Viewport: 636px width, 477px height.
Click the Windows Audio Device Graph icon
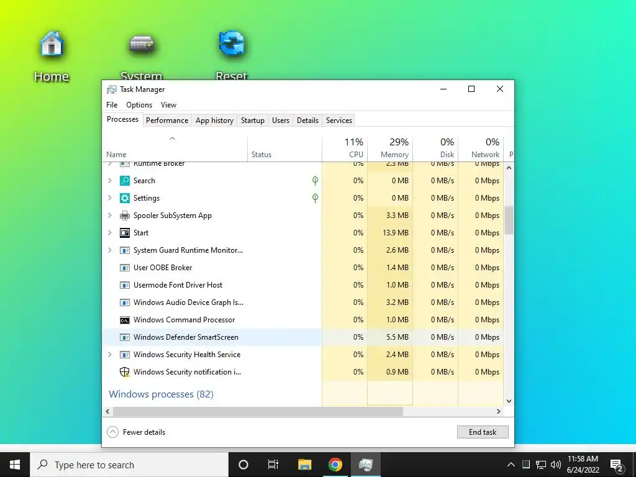point(124,302)
